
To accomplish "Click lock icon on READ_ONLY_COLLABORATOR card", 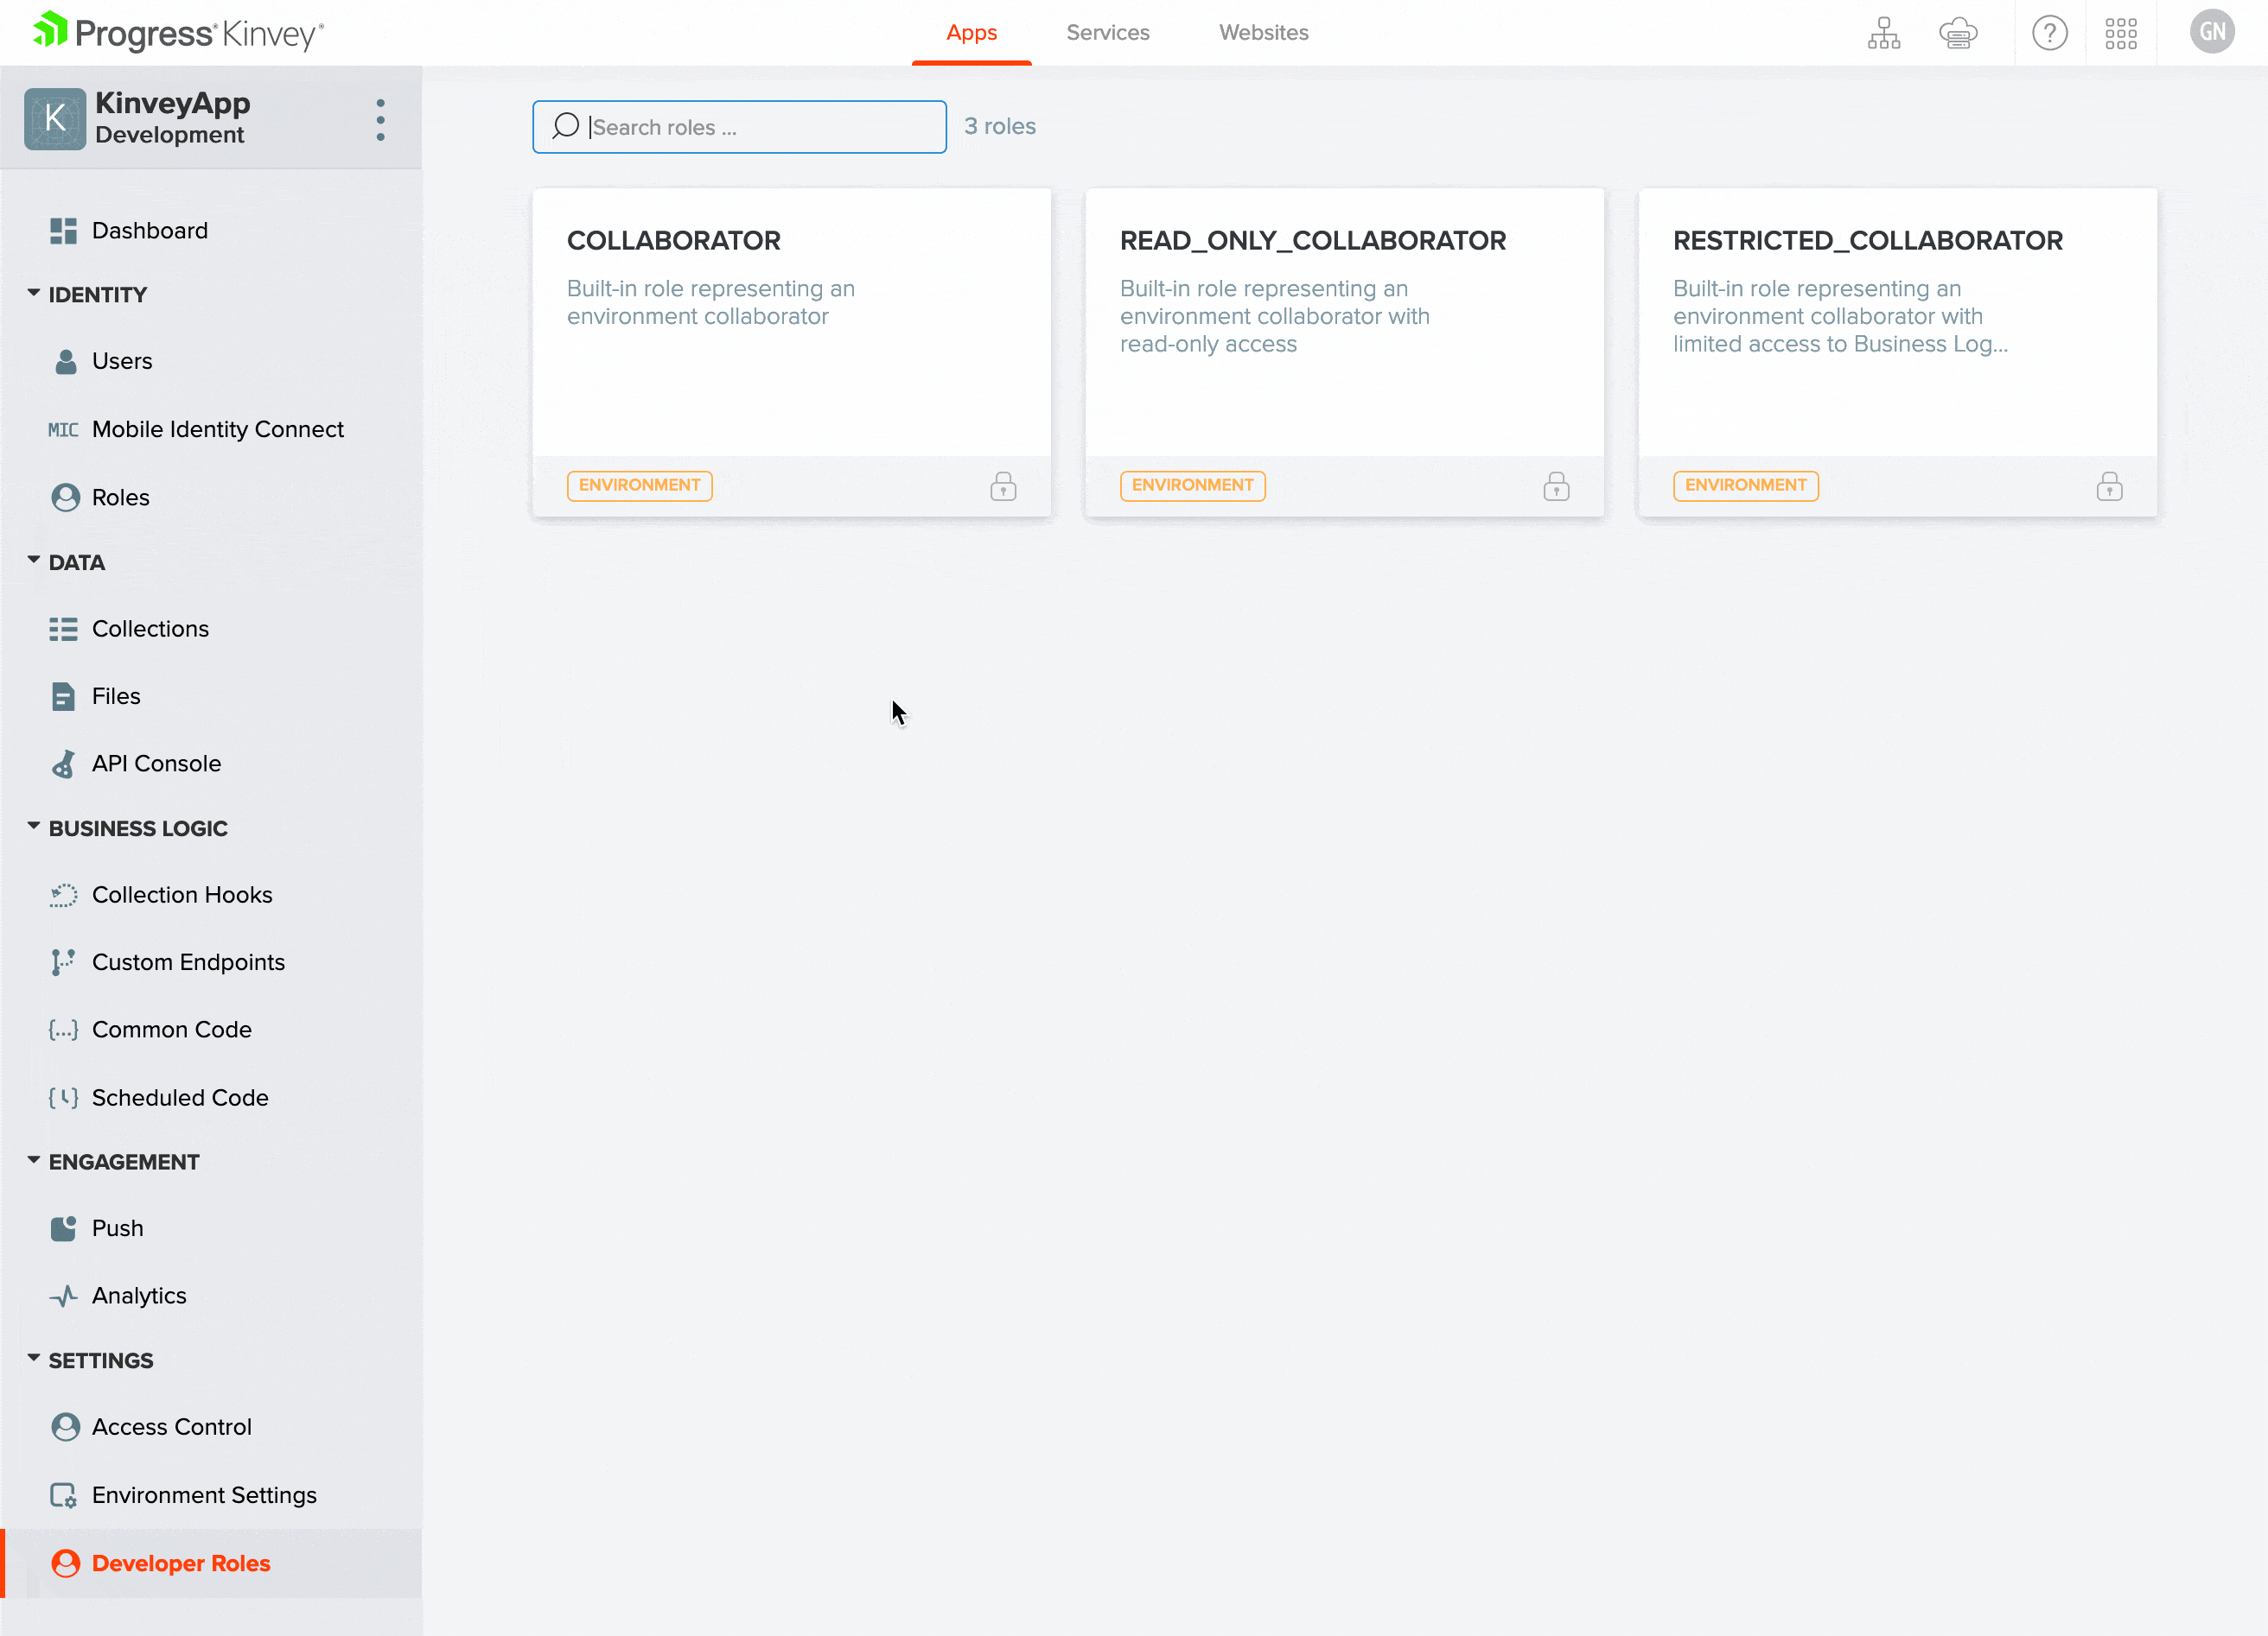I will pos(1556,486).
